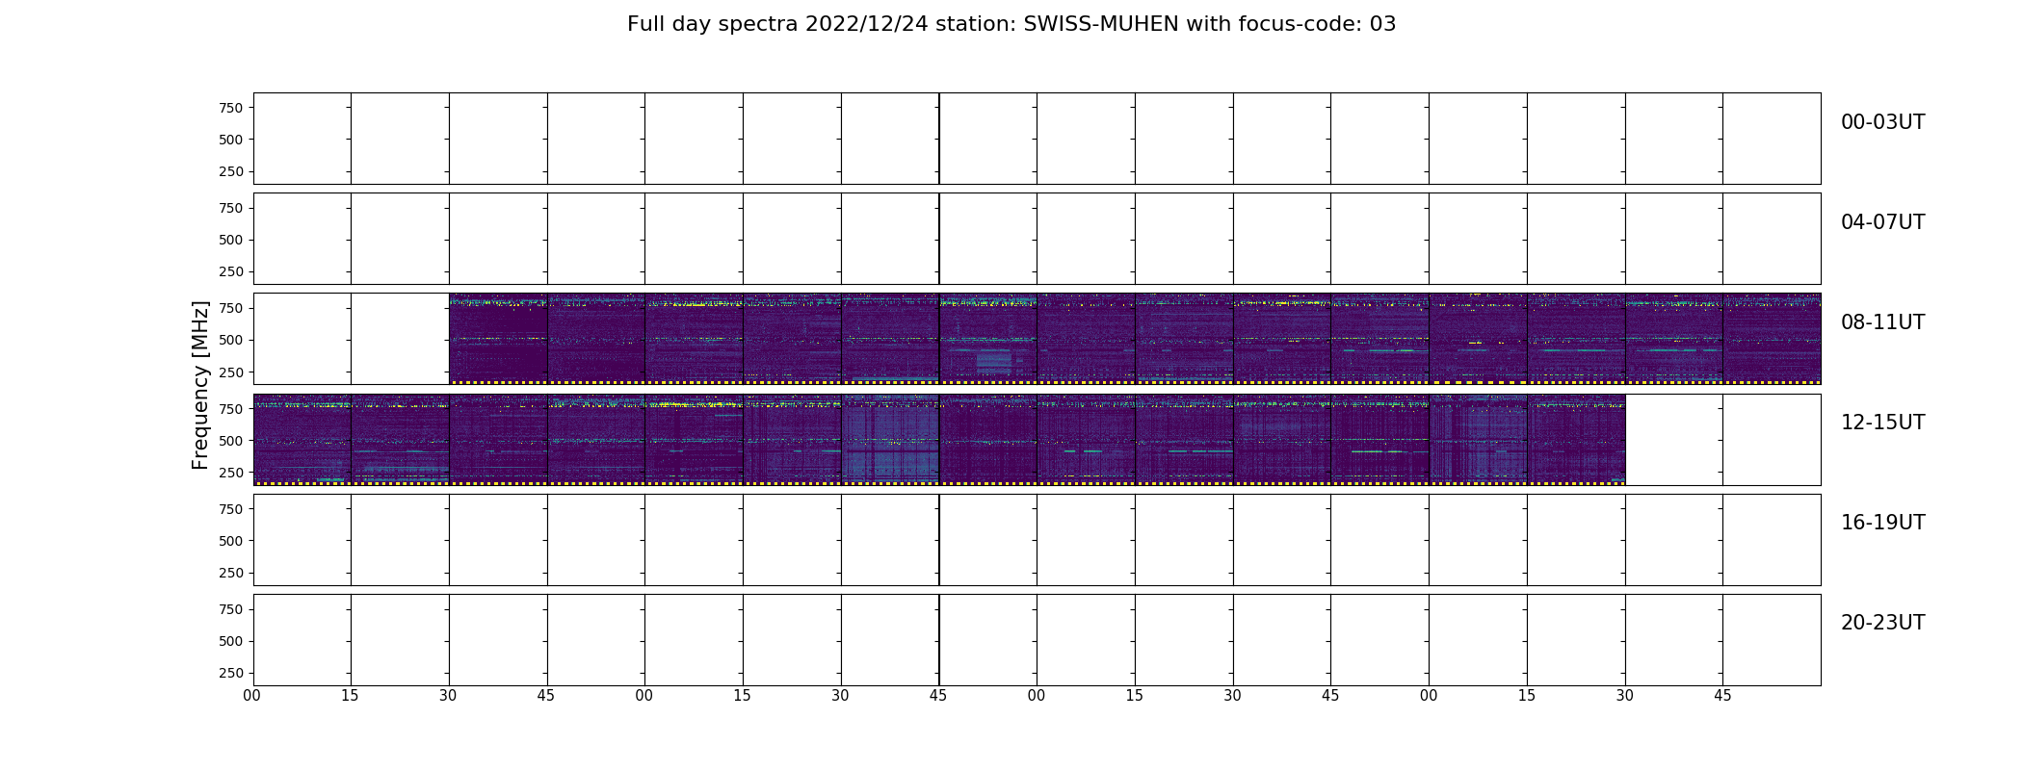2023x770 pixels.
Task: Click the empty 00-03UT plot panel
Action: coord(1037,139)
